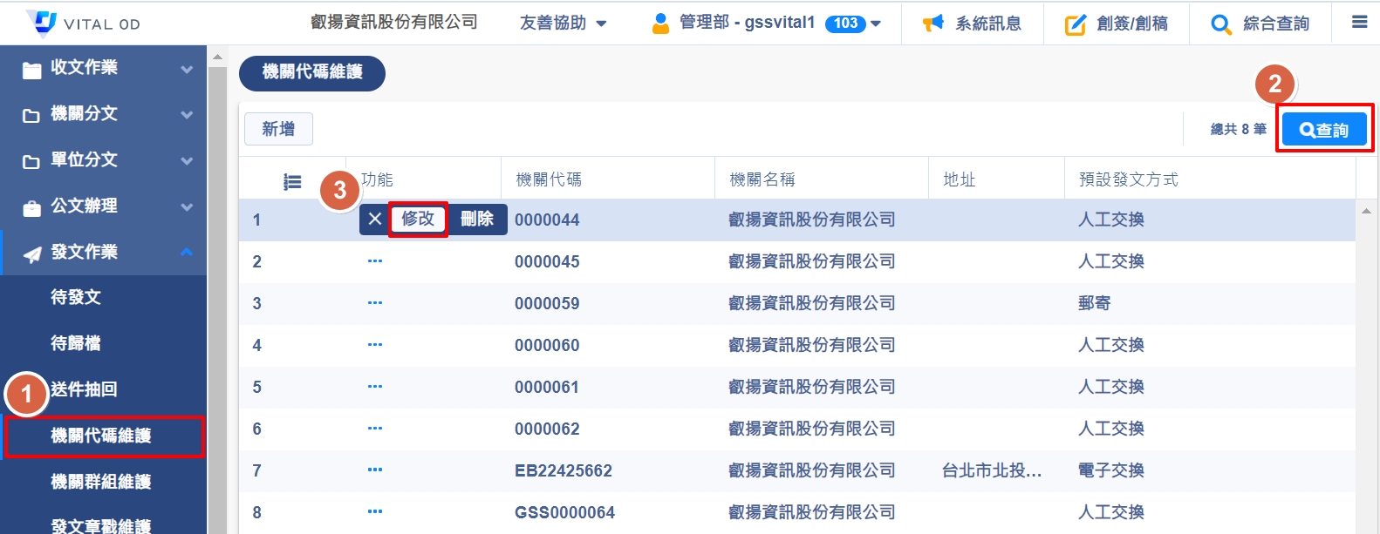
Task: Click the list icon in table header
Action: [292, 181]
